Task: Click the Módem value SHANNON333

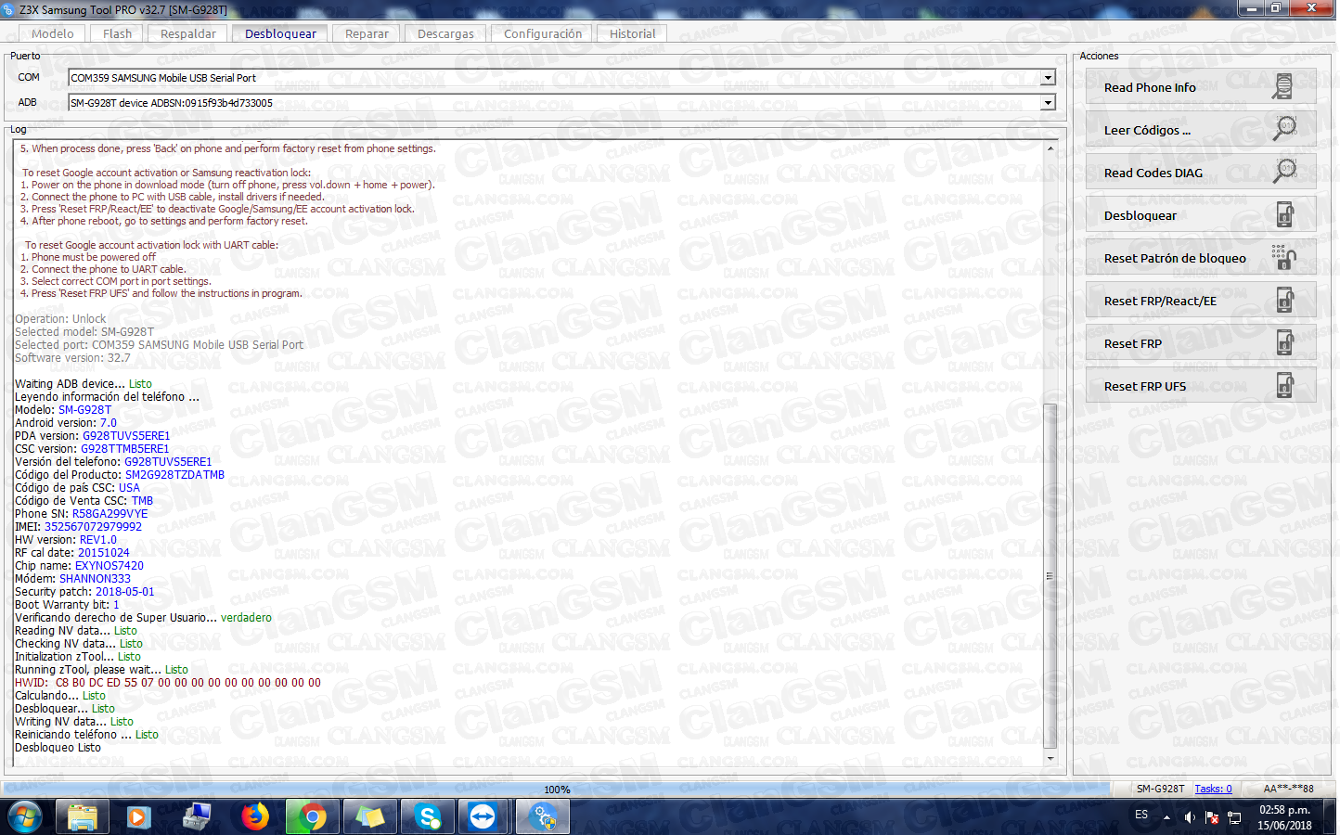Action: [95, 578]
